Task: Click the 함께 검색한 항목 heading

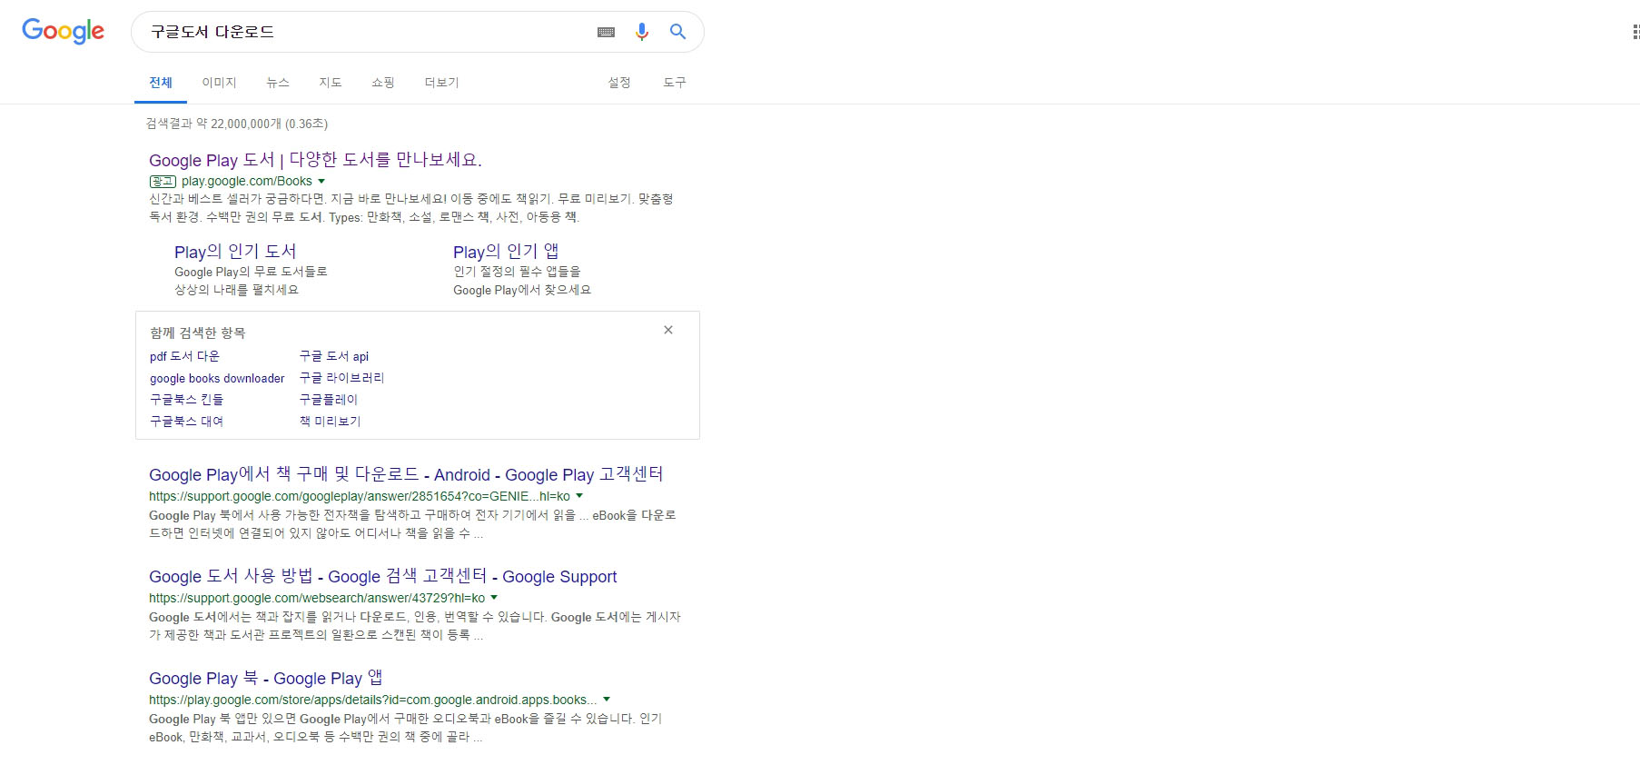Action: click(x=198, y=333)
